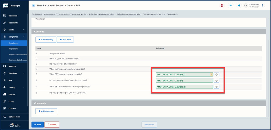Image resolution: width=271 pixels, height=130 pixels.
Task: Click the link icon in top header
Action: [230, 5]
